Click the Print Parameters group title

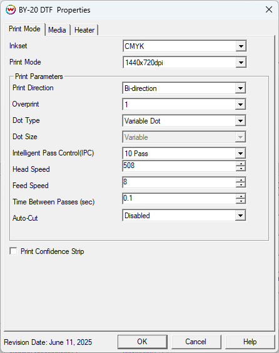click(x=39, y=76)
